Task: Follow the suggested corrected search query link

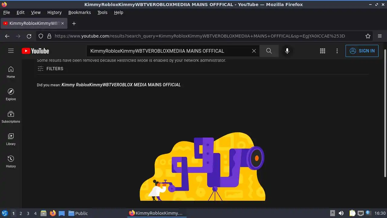Action: [x=121, y=85]
